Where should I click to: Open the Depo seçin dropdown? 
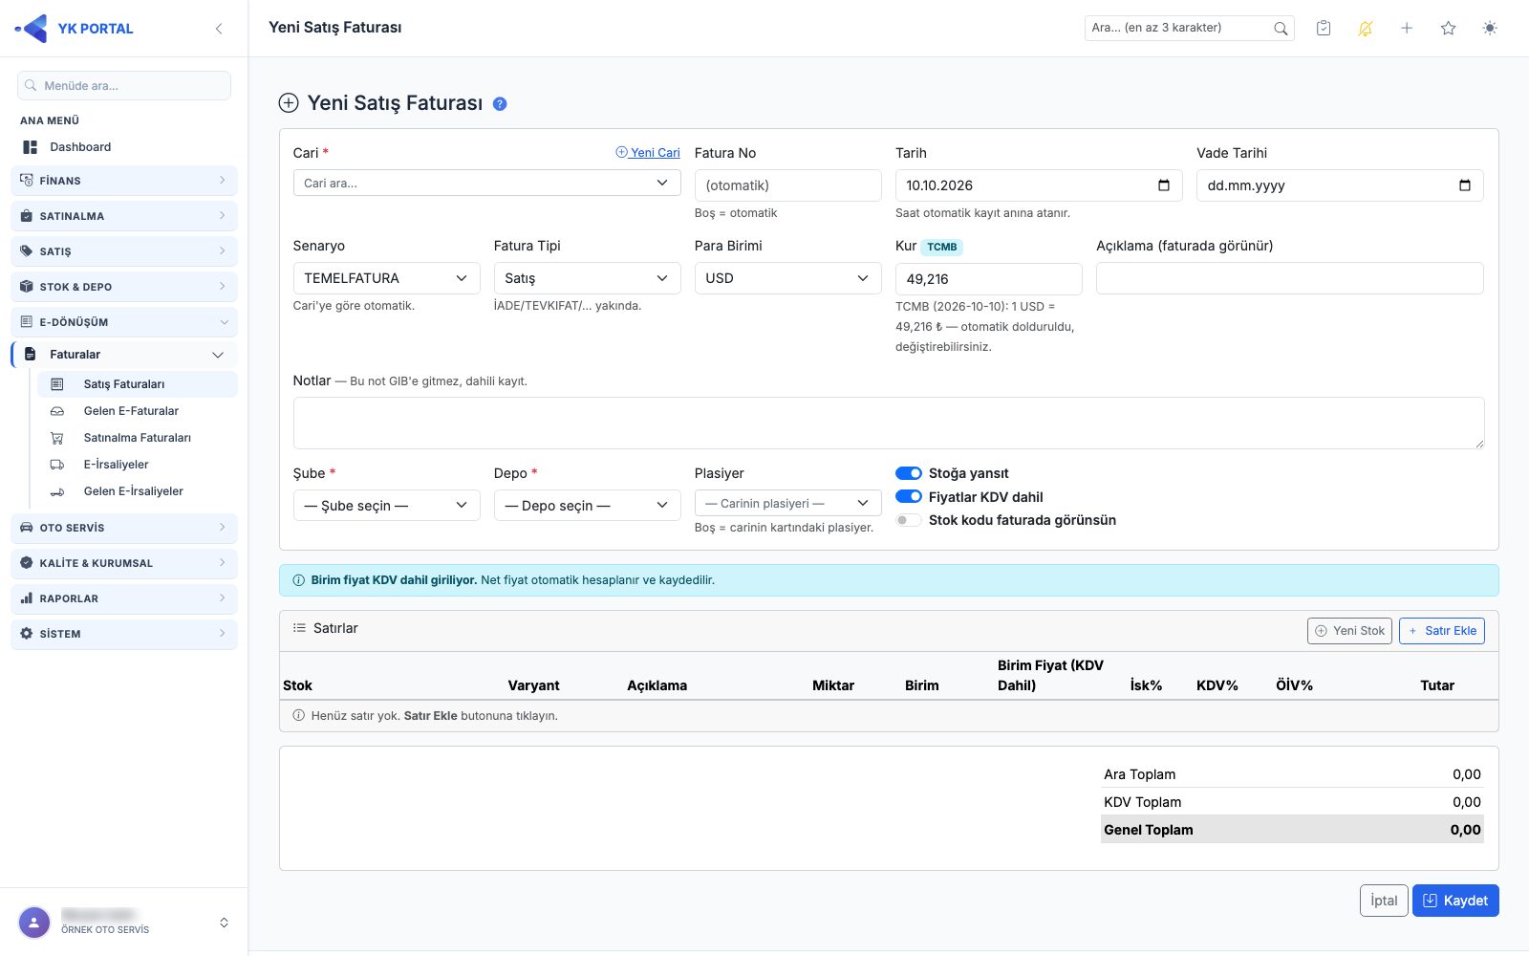[x=587, y=506]
